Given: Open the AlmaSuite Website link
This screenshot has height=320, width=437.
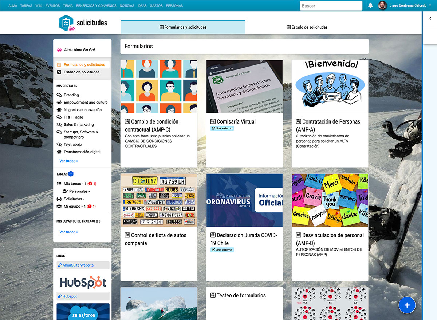Looking at the screenshot, I should [x=78, y=265].
